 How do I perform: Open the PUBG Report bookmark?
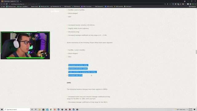(128, 6)
